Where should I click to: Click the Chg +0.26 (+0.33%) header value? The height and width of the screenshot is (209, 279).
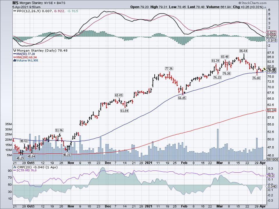(x=248, y=7)
